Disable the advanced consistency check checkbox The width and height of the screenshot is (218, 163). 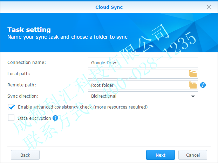(x=11, y=107)
